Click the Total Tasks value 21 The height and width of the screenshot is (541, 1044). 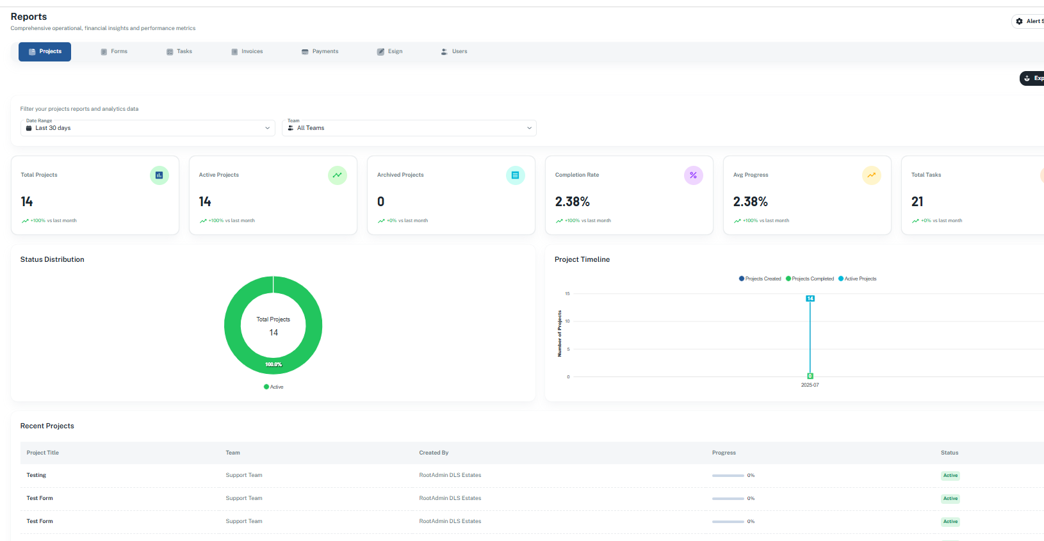[x=917, y=202]
